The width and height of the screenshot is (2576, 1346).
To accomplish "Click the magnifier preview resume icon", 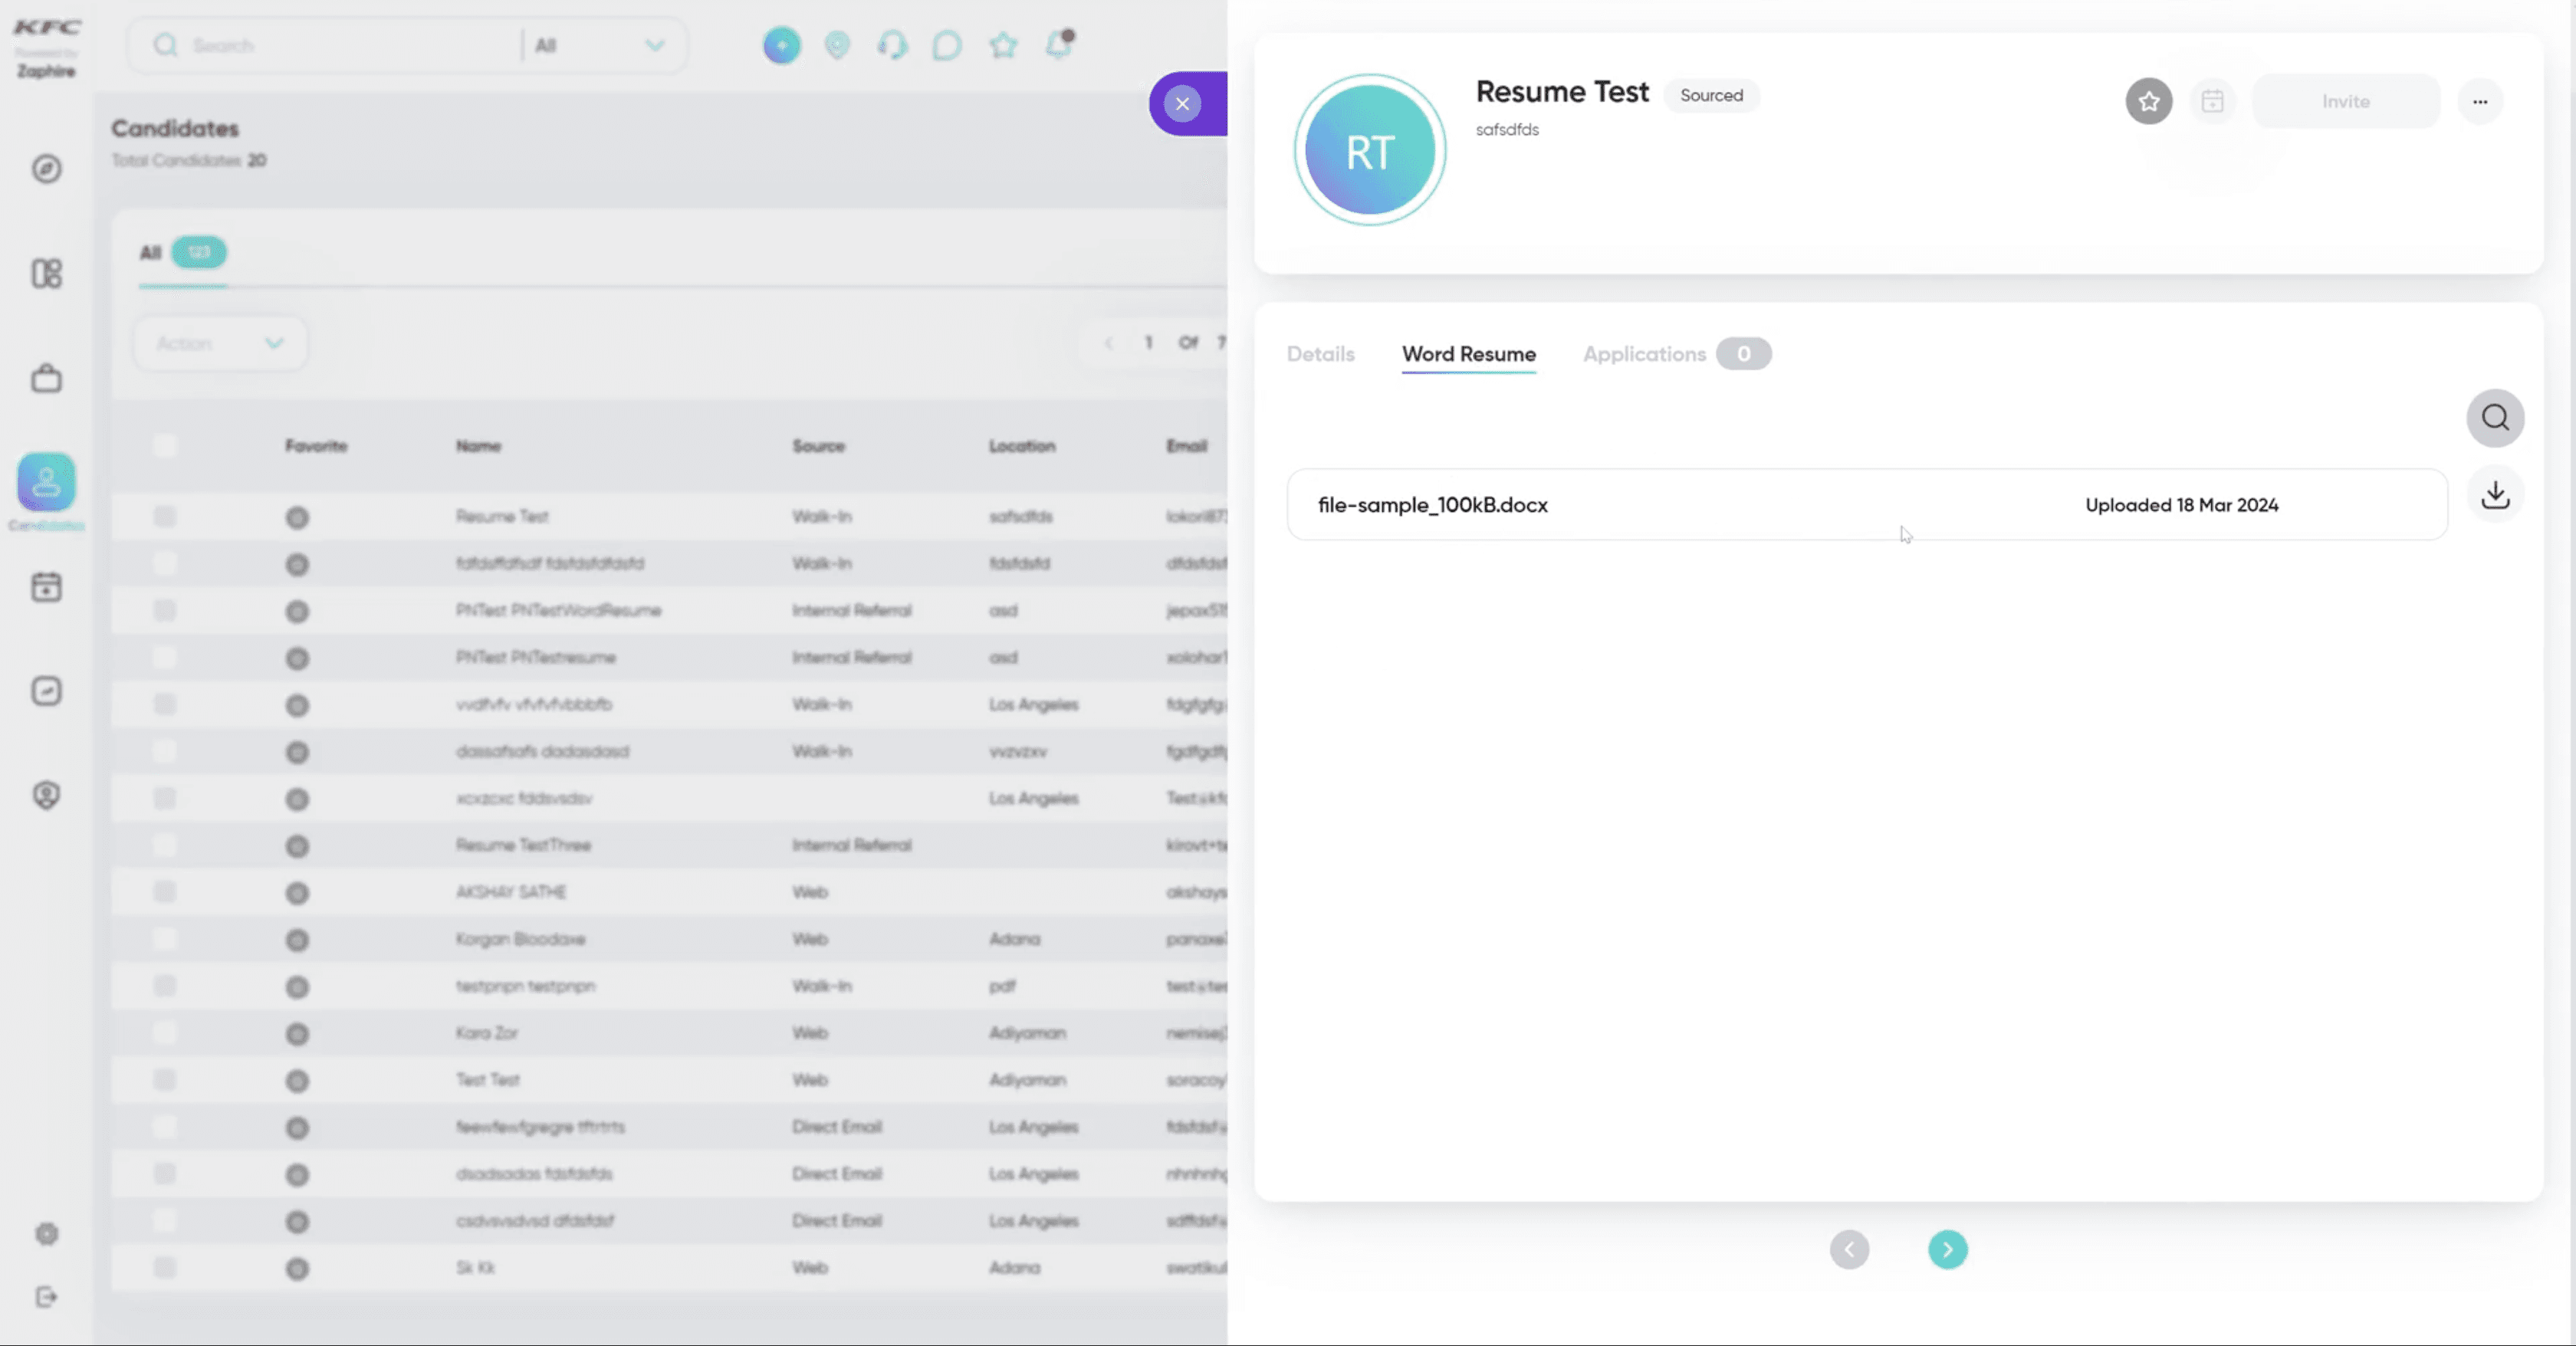I will pos(2495,417).
